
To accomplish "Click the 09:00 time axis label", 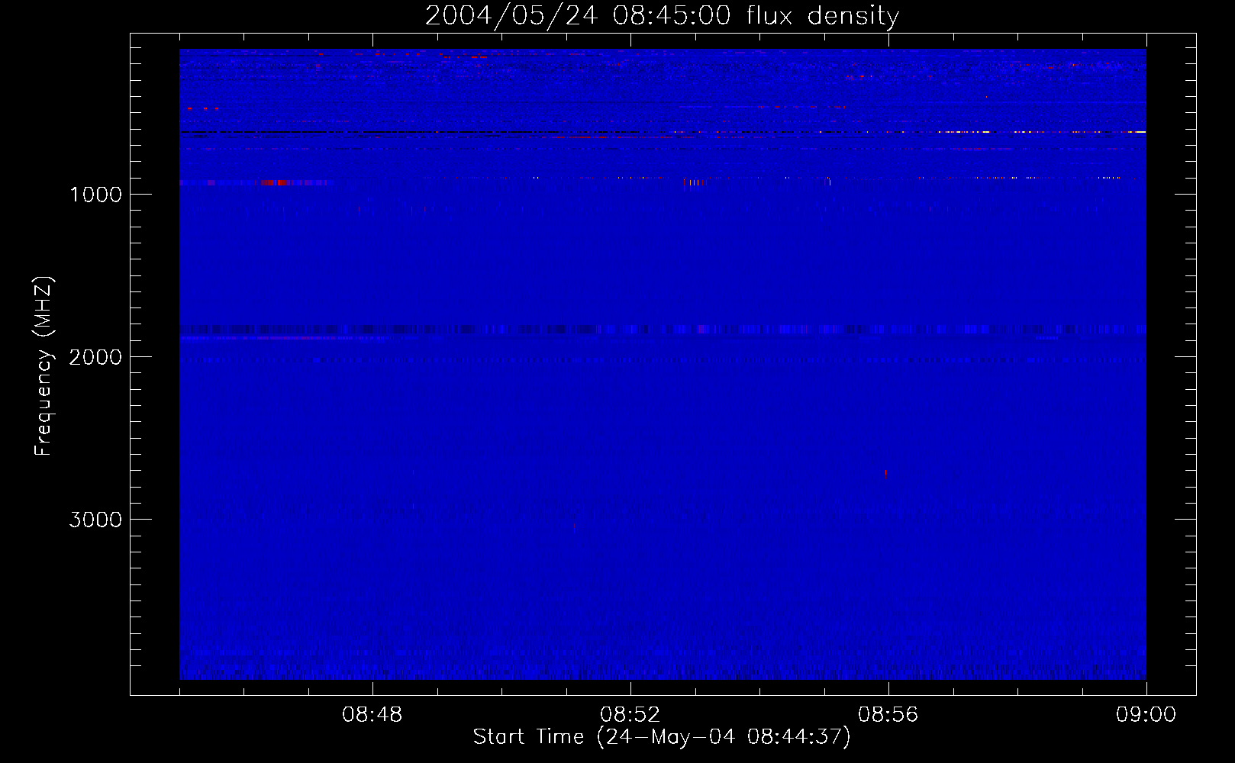I will click(x=1146, y=715).
